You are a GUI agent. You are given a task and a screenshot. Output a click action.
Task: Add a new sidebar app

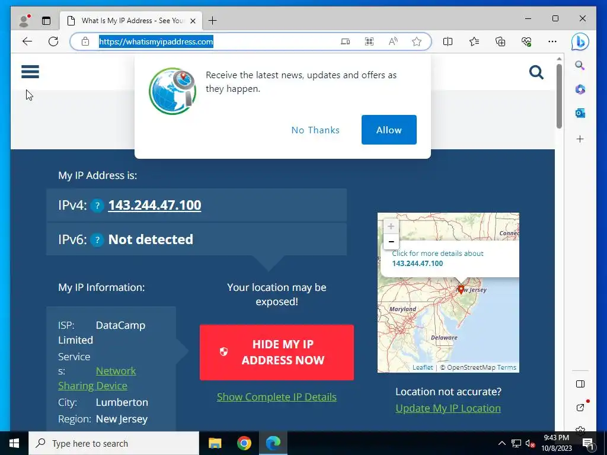[x=580, y=139]
